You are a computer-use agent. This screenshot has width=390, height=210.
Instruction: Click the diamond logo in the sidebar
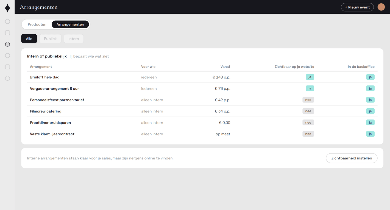tap(7, 8)
